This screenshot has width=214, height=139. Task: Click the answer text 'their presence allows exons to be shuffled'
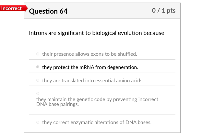[89, 54]
